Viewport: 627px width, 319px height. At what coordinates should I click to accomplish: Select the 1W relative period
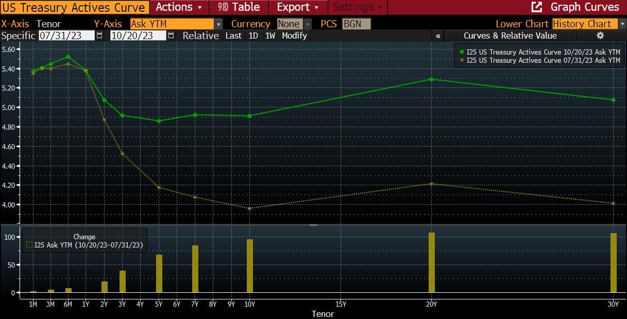pyautogui.click(x=270, y=36)
